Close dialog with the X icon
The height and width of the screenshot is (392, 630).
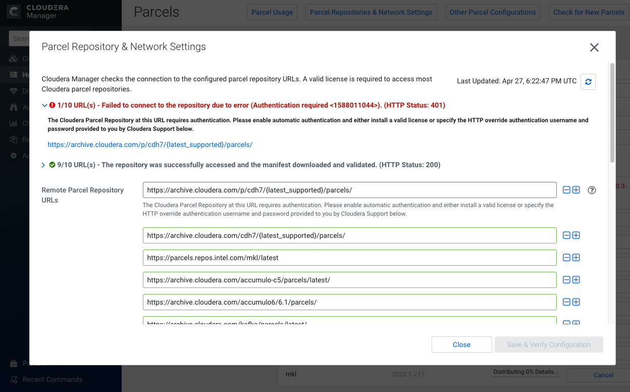[594, 47]
